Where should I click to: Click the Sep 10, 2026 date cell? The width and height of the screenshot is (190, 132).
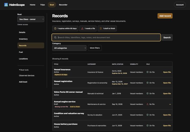coord(117,104)
